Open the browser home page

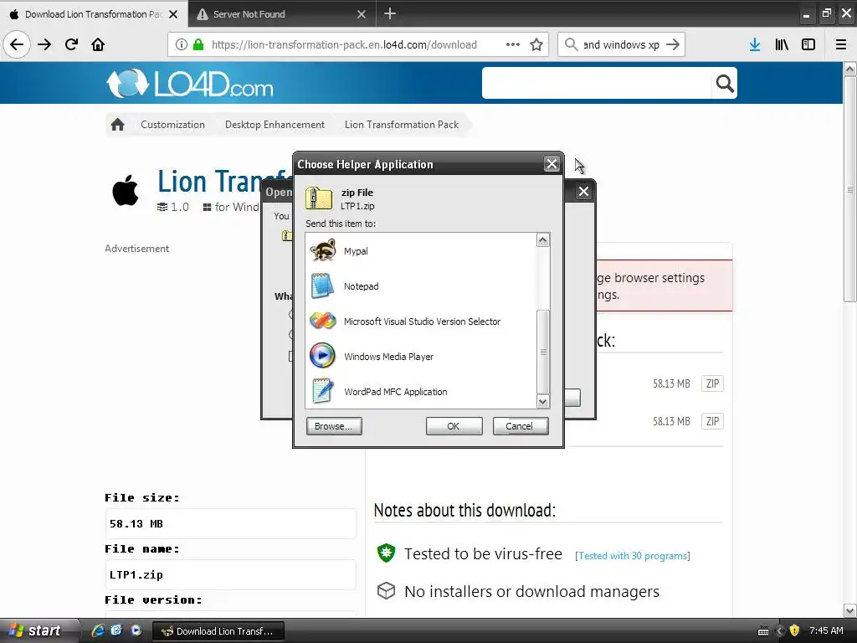pos(98,45)
